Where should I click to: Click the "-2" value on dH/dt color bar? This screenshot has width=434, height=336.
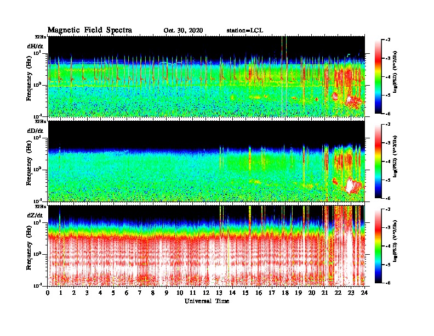(x=388, y=40)
